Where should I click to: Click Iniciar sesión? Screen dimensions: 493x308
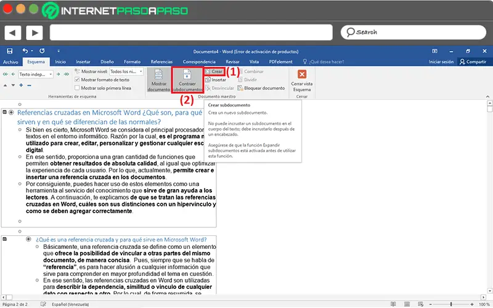click(x=441, y=62)
